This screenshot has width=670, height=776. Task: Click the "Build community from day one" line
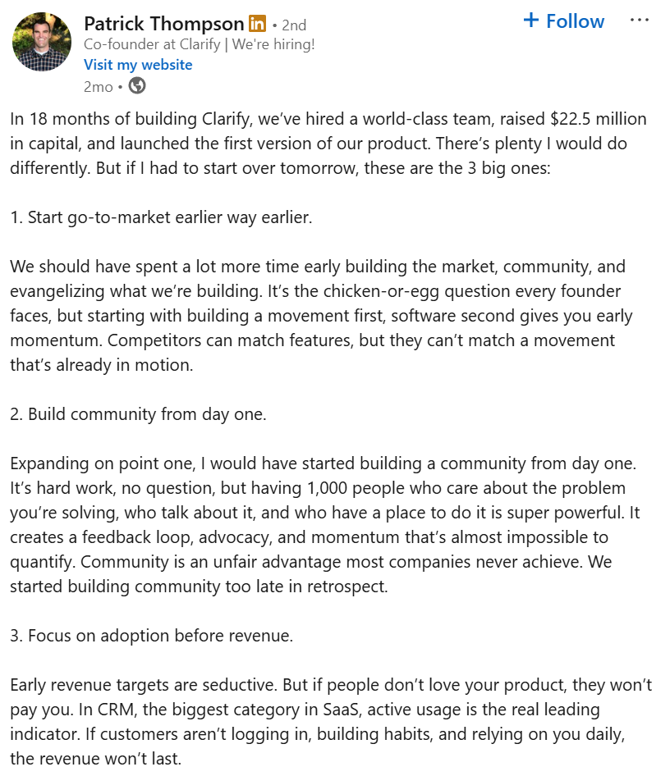pos(138,414)
